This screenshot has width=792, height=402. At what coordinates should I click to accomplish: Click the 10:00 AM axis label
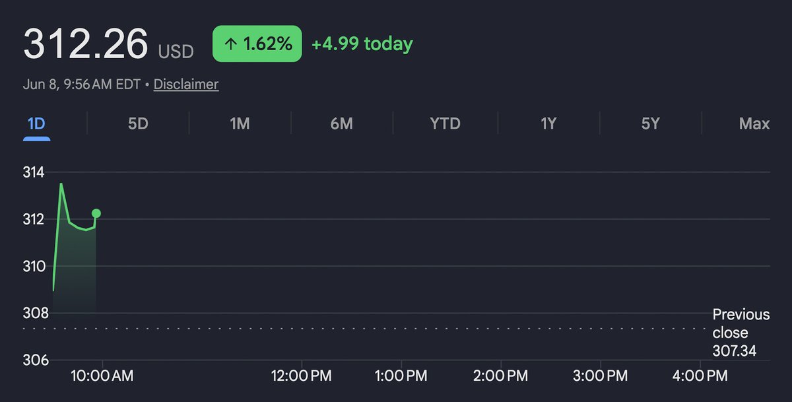tap(102, 376)
